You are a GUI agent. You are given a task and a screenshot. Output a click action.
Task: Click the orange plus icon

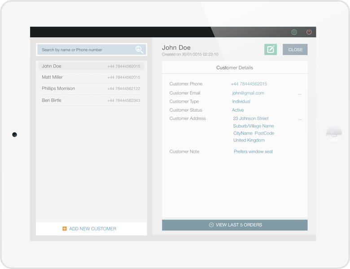point(65,229)
